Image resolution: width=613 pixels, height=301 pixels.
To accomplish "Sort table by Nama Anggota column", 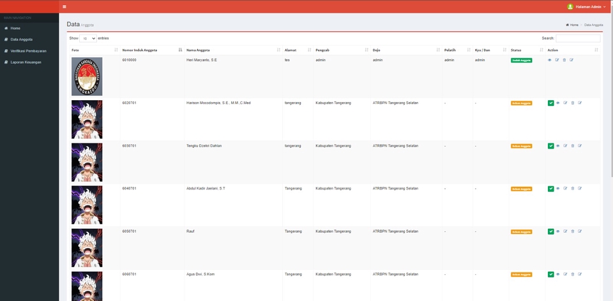I will 234,50.
